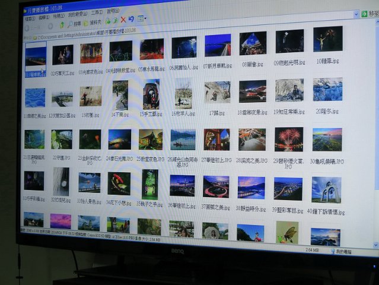Go up one folder level with green arrow
This screenshot has height=285, width=379.
(x=62, y=25)
